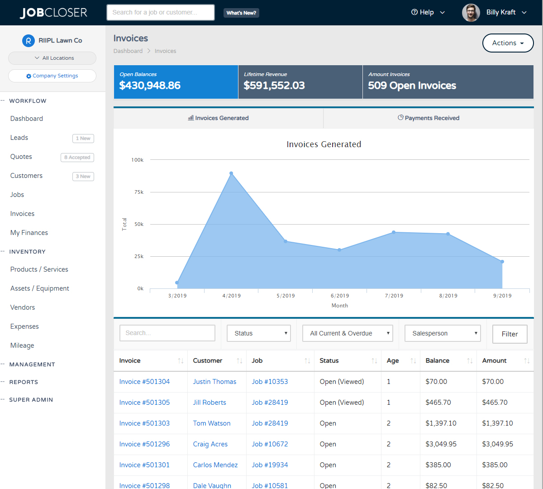Click the bar chart icon beside Invoices Generated

click(x=190, y=118)
